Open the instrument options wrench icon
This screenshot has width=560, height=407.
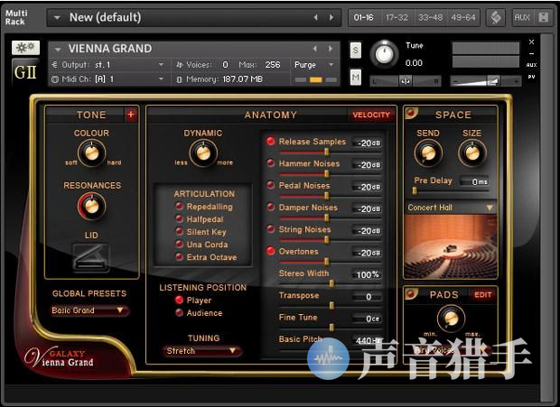[x=25, y=48]
